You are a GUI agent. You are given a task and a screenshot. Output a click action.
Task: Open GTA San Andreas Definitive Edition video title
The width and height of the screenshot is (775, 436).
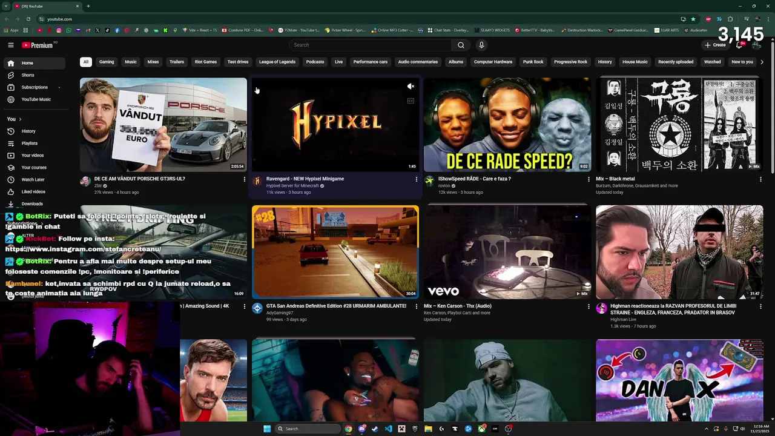click(336, 306)
